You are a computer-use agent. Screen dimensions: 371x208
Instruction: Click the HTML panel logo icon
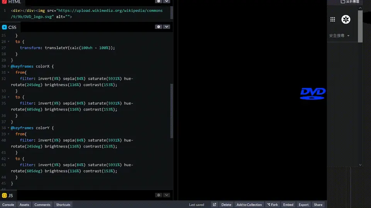[x=4, y=2]
